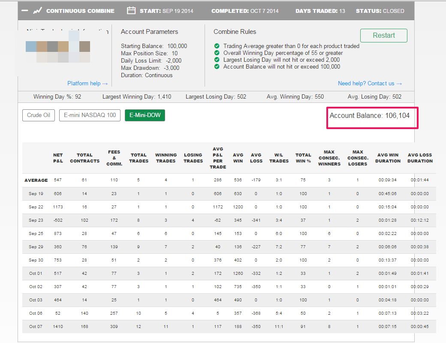Click the AVG LOSS DURATION header
Image resolution: width=446 pixels, height=343 pixels.
420,158
